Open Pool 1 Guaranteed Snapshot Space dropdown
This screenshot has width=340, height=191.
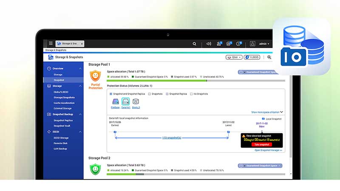pos(258,72)
